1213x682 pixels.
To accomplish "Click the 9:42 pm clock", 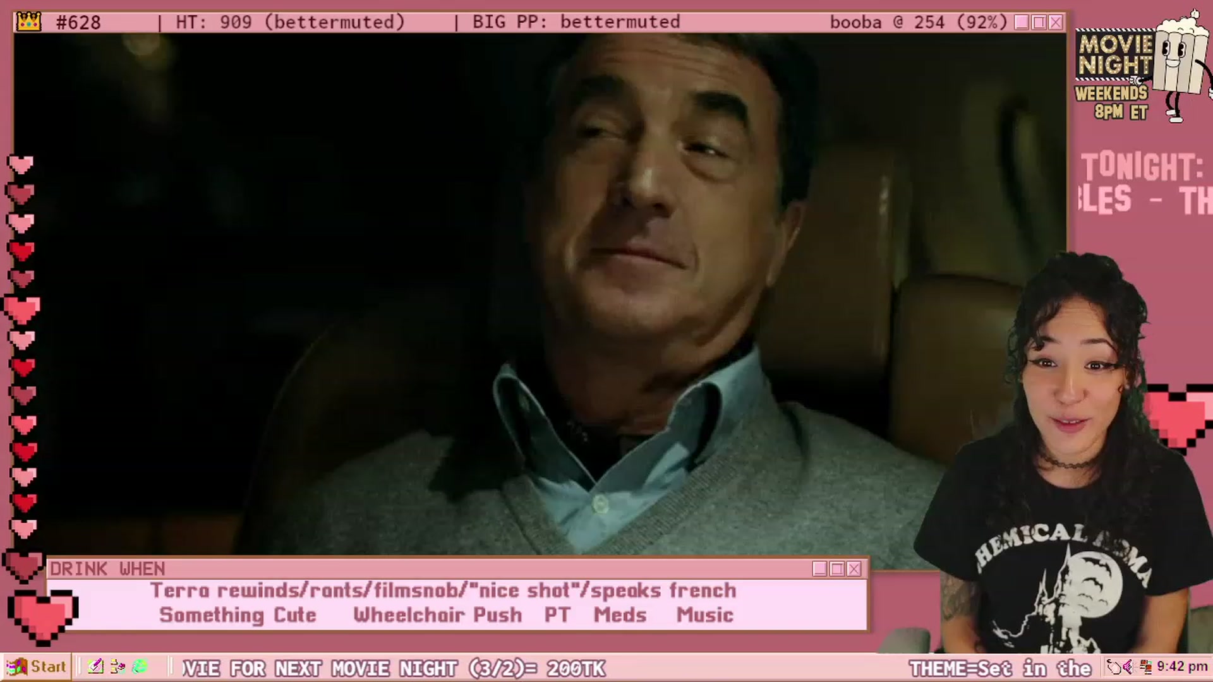I will click(1182, 666).
